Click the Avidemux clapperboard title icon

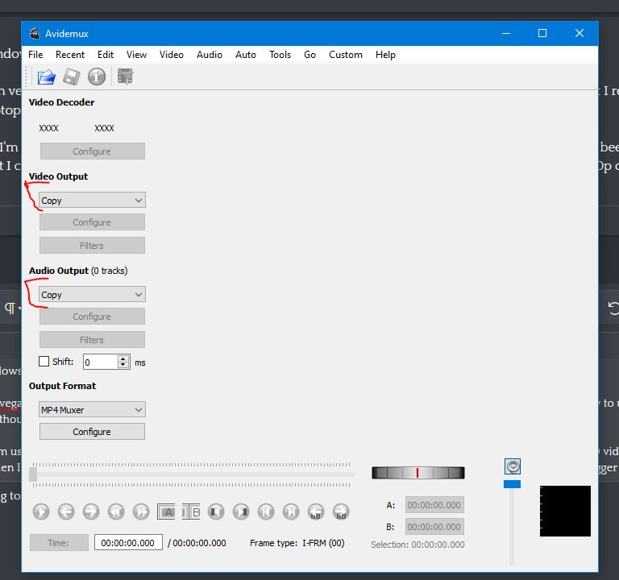point(35,33)
